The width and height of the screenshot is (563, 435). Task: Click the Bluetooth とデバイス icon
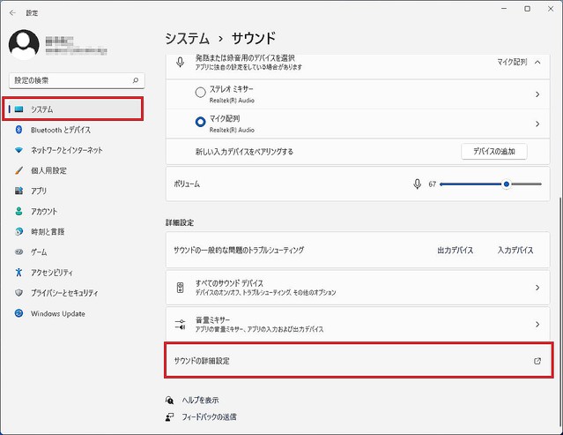(x=19, y=130)
